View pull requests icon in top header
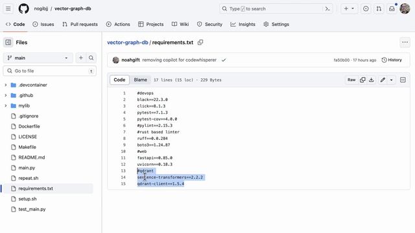 (x=379, y=8)
